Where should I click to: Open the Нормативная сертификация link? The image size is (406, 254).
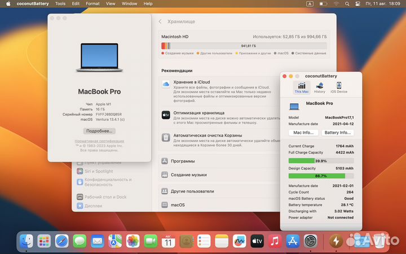pyautogui.click(x=99, y=141)
